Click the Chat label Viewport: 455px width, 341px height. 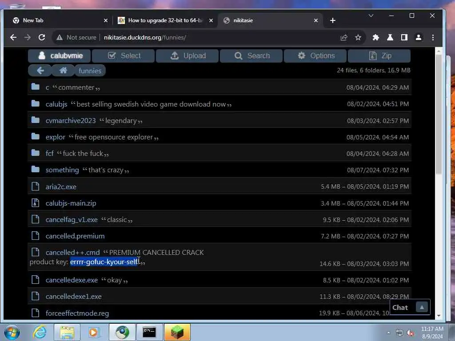400,307
